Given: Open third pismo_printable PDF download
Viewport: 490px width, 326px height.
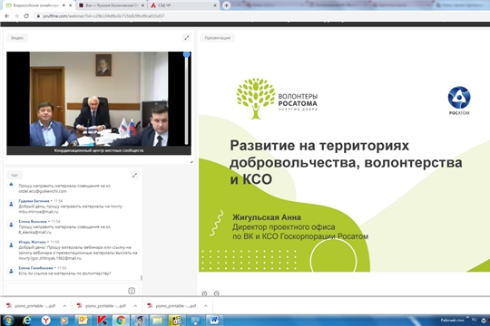Looking at the screenshot, I should tap(172, 306).
